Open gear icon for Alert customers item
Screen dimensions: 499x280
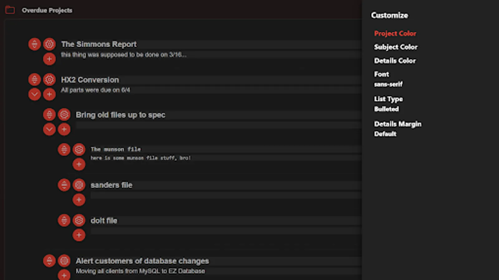coord(64,261)
